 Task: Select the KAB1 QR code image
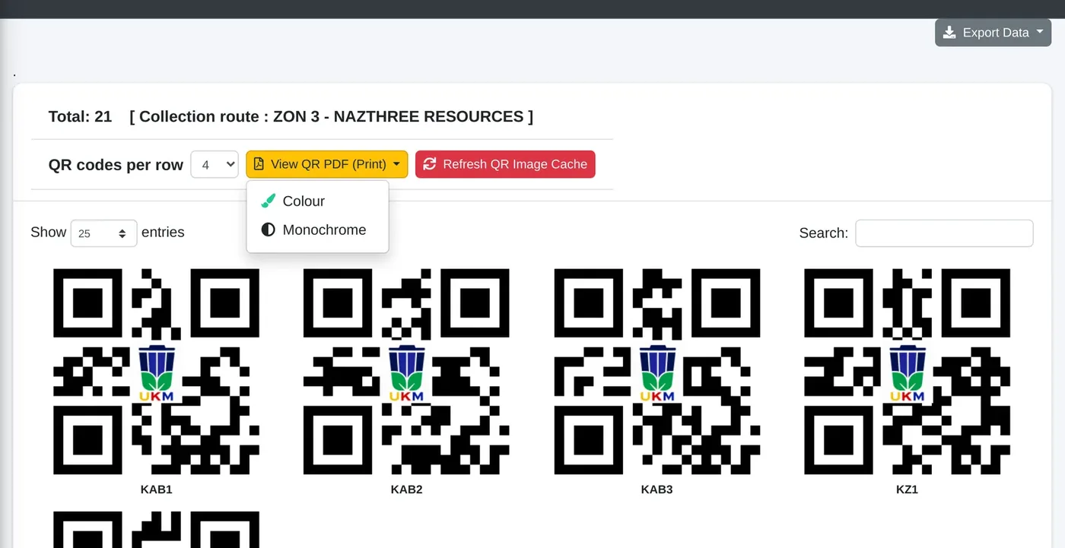157,372
